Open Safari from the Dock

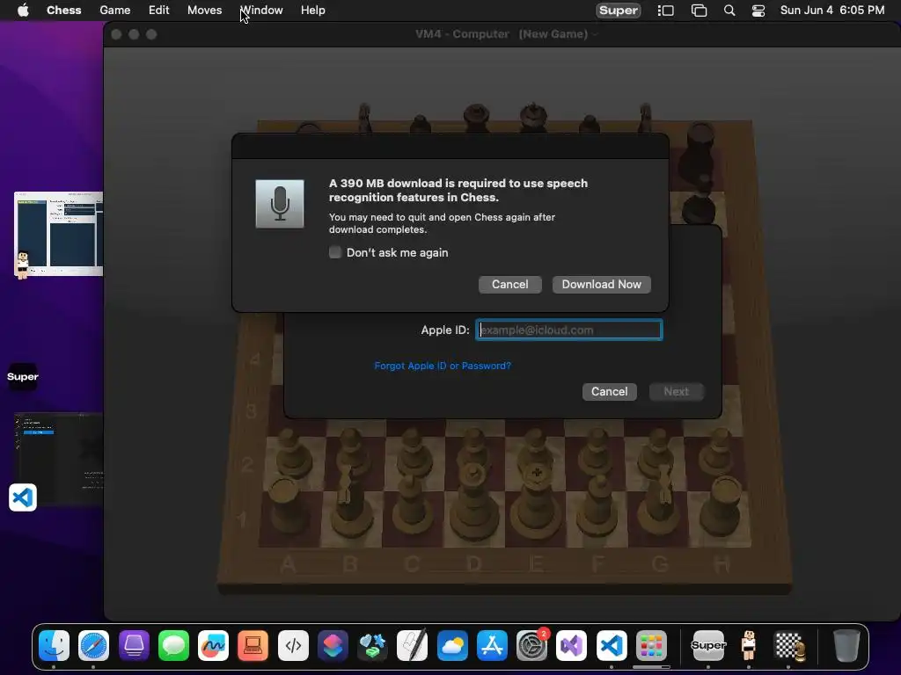tap(93, 646)
